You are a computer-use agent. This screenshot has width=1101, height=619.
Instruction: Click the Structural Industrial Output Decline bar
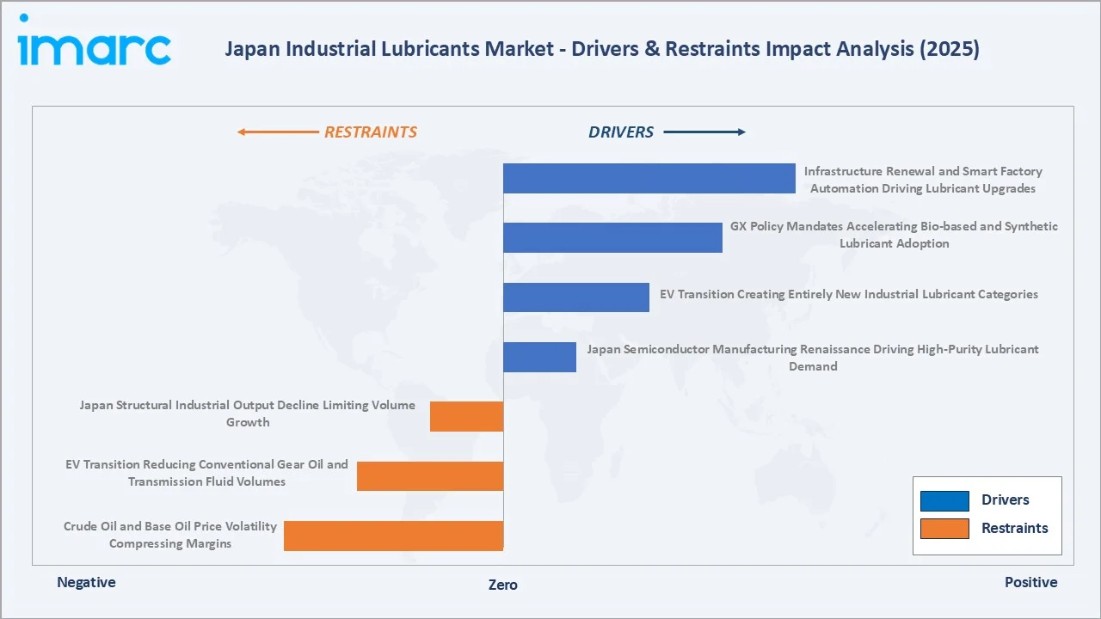pos(466,416)
